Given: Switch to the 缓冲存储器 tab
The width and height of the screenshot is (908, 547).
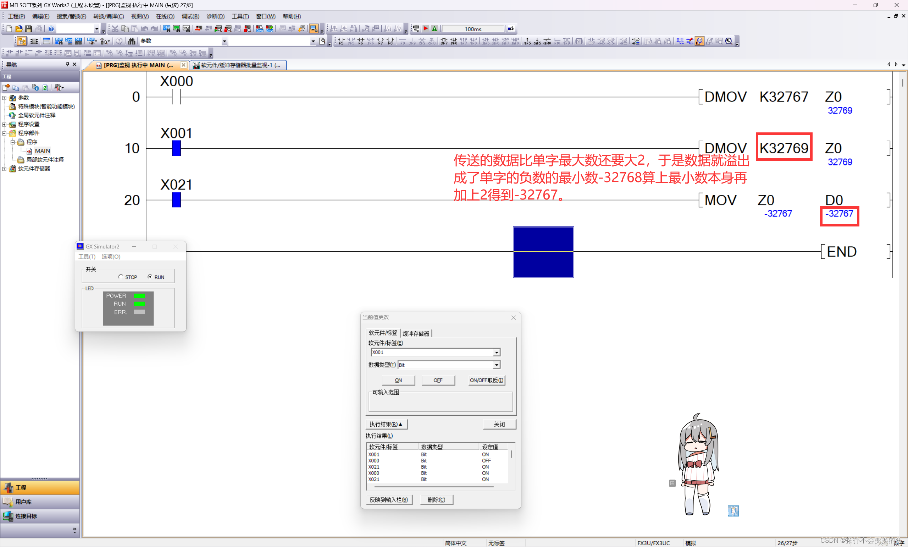Looking at the screenshot, I should point(416,333).
